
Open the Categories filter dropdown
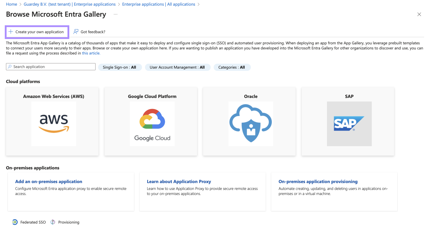click(x=232, y=67)
